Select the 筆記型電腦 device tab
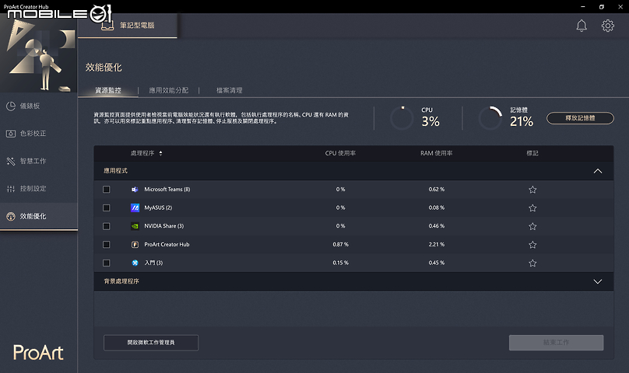629x373 pixels. (x=128, y=25)
